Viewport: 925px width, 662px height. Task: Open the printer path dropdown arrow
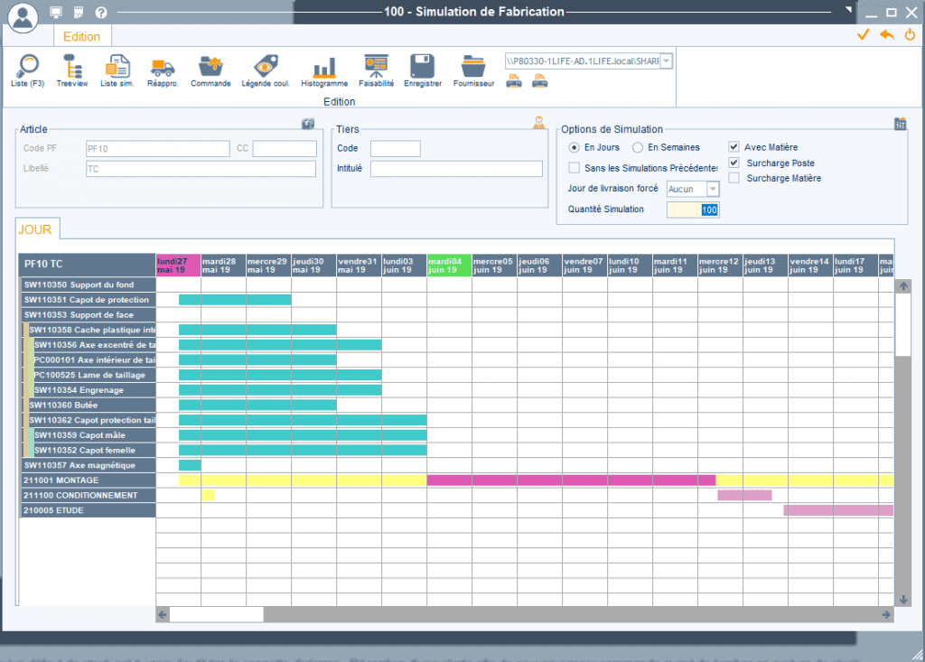(666, 61)
